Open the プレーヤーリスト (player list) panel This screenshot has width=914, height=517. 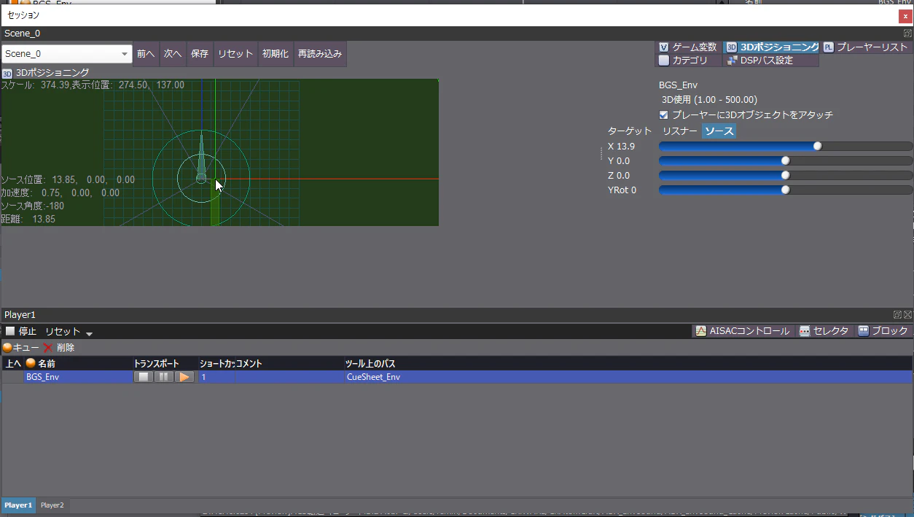pos(866,47)
